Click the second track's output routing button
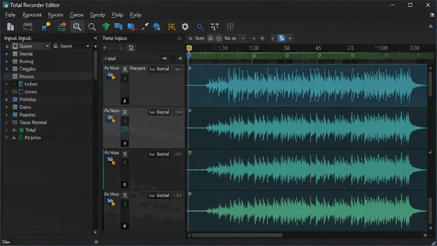This screenshot has width=437, height=246. (x=159, y=112)
